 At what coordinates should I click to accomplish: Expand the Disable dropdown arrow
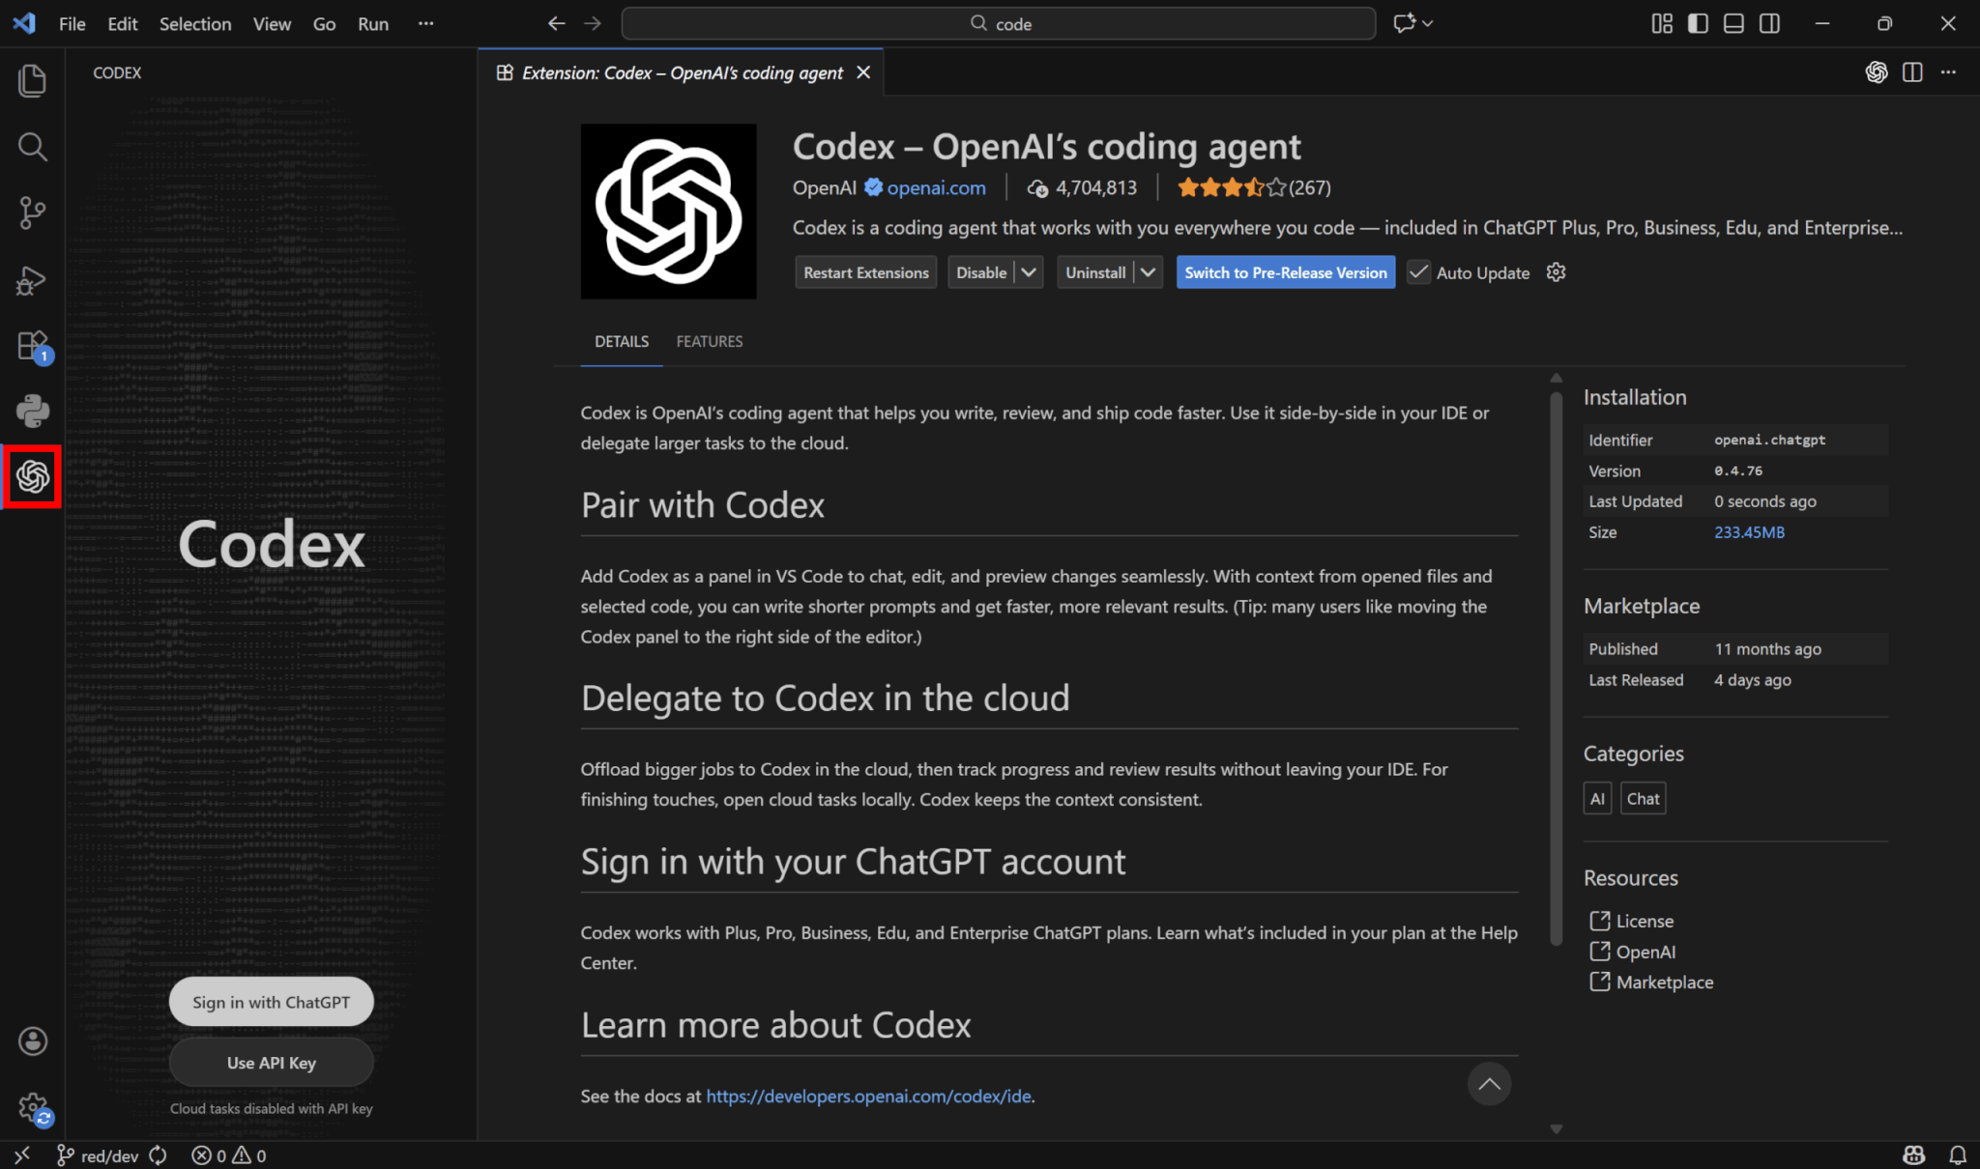click(1029, 272)
